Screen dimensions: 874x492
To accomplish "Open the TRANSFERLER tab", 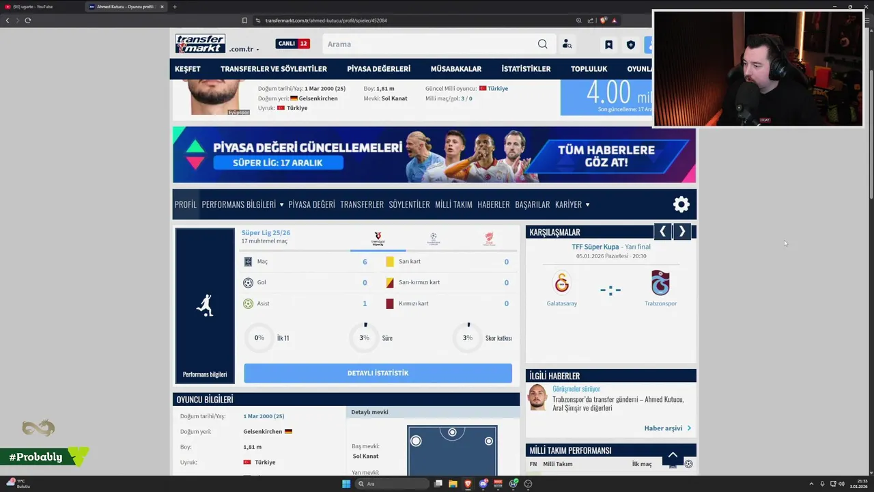I will point(362,204).
